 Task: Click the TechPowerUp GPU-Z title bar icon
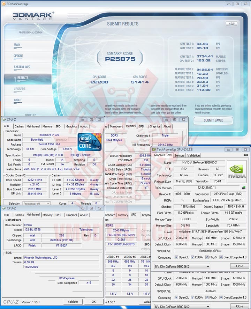pos(154,149)
